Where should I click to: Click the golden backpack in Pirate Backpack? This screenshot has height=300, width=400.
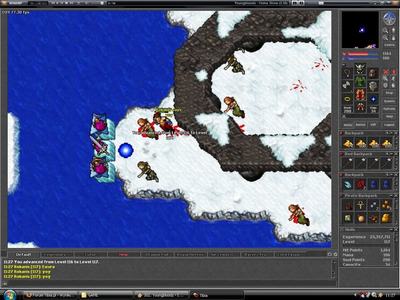tap(386, 218)
